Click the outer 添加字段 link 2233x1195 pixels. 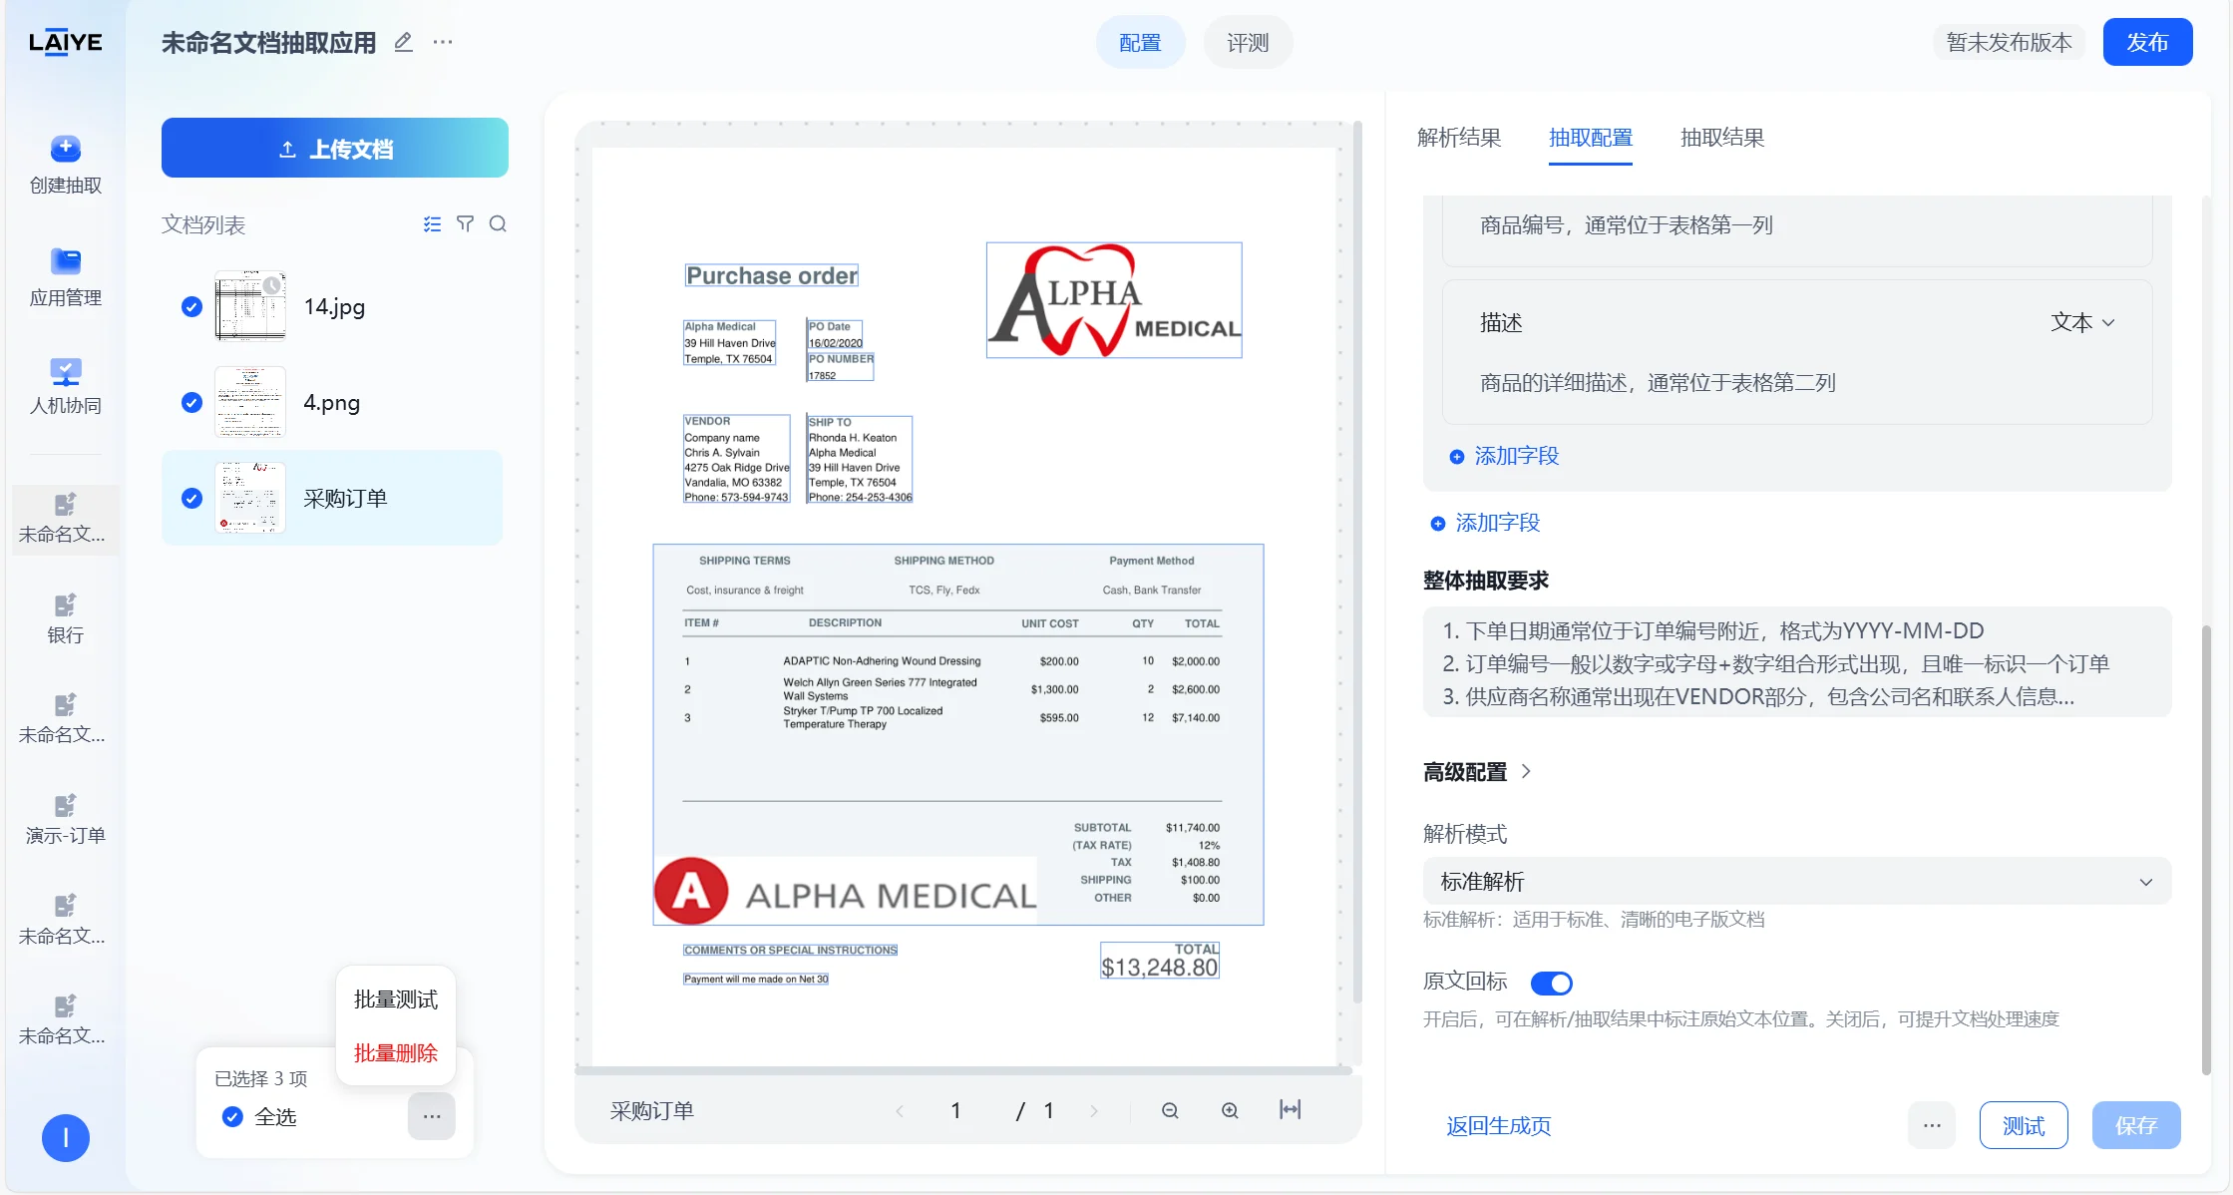click(x=1486, y=523)
